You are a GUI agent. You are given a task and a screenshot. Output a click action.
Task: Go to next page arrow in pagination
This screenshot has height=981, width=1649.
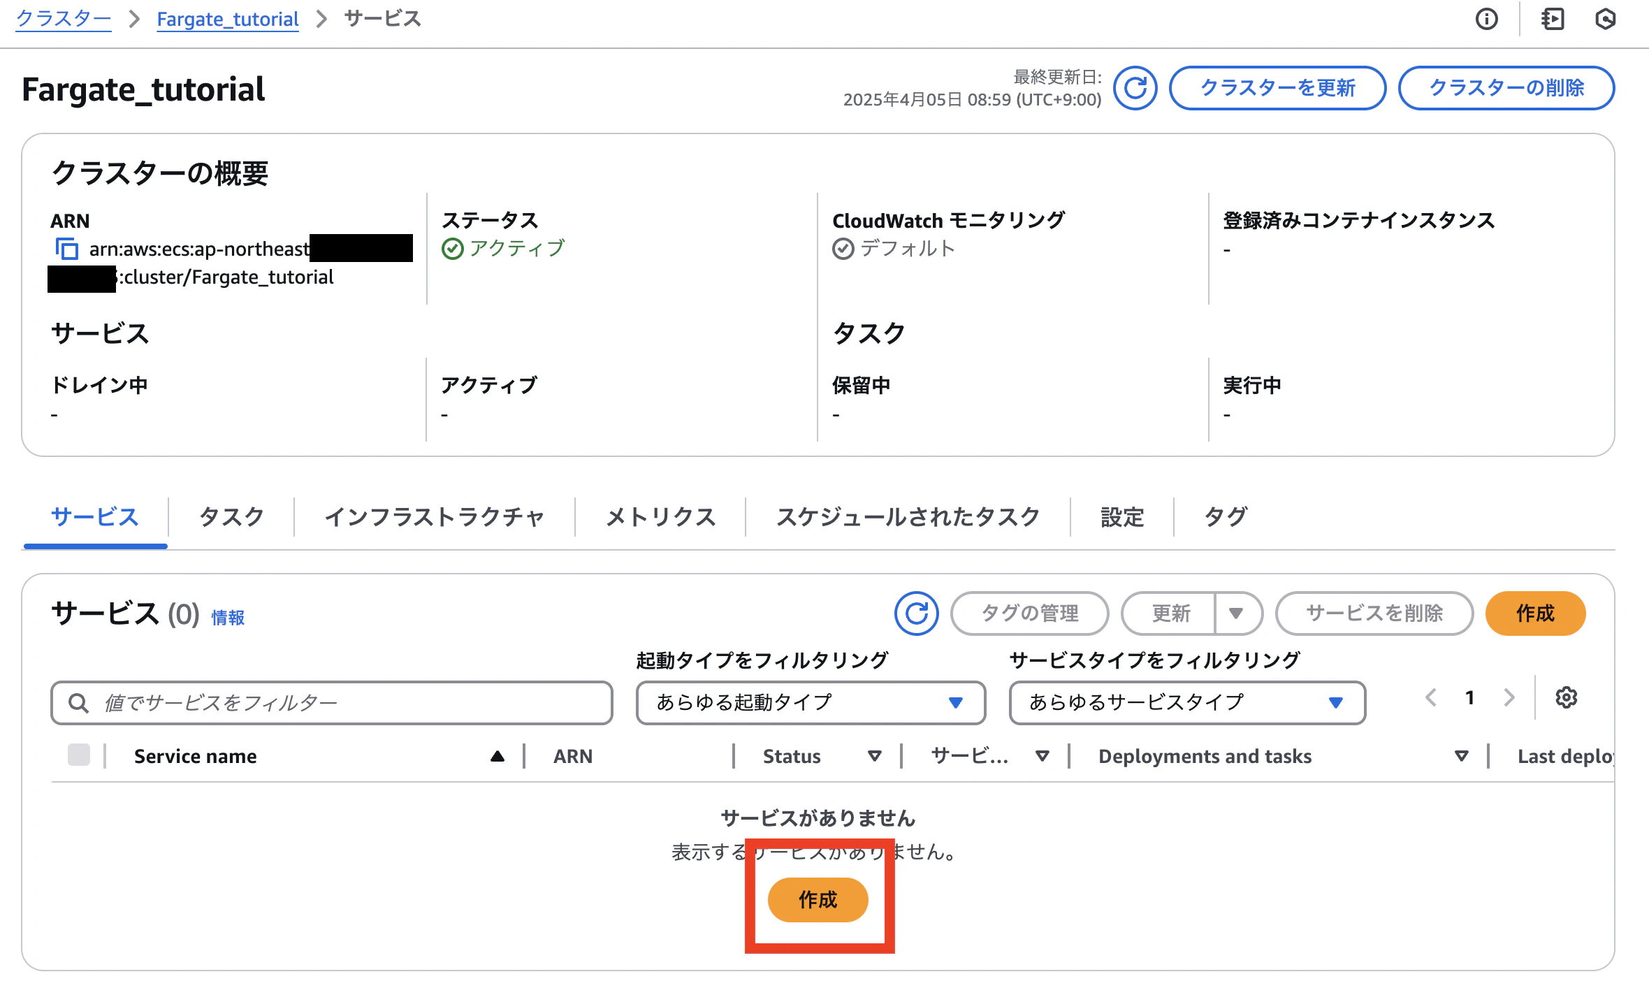tap(1509, 697)
